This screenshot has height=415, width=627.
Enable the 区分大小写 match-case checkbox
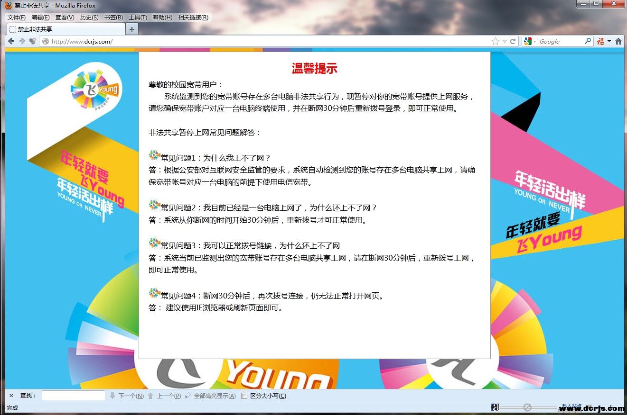tap(244, 396)
